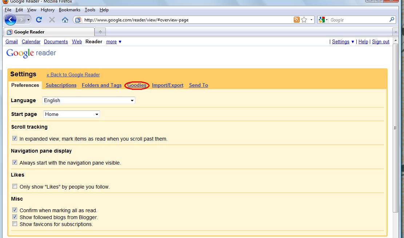Open the Bookmarks menu
Viewport: 404px width, 238px height.
click(69, 10)
